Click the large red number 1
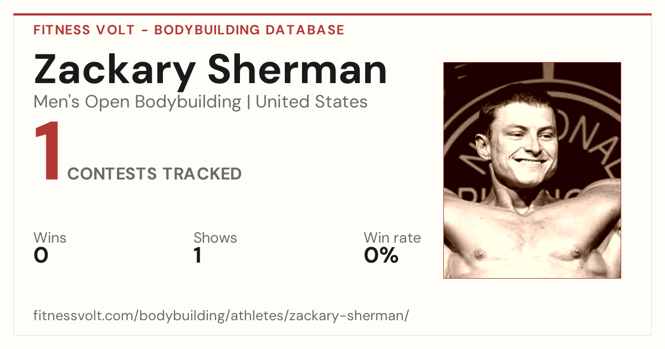Image resolution: width=665 pixels, height=349 pixels. 47,152
